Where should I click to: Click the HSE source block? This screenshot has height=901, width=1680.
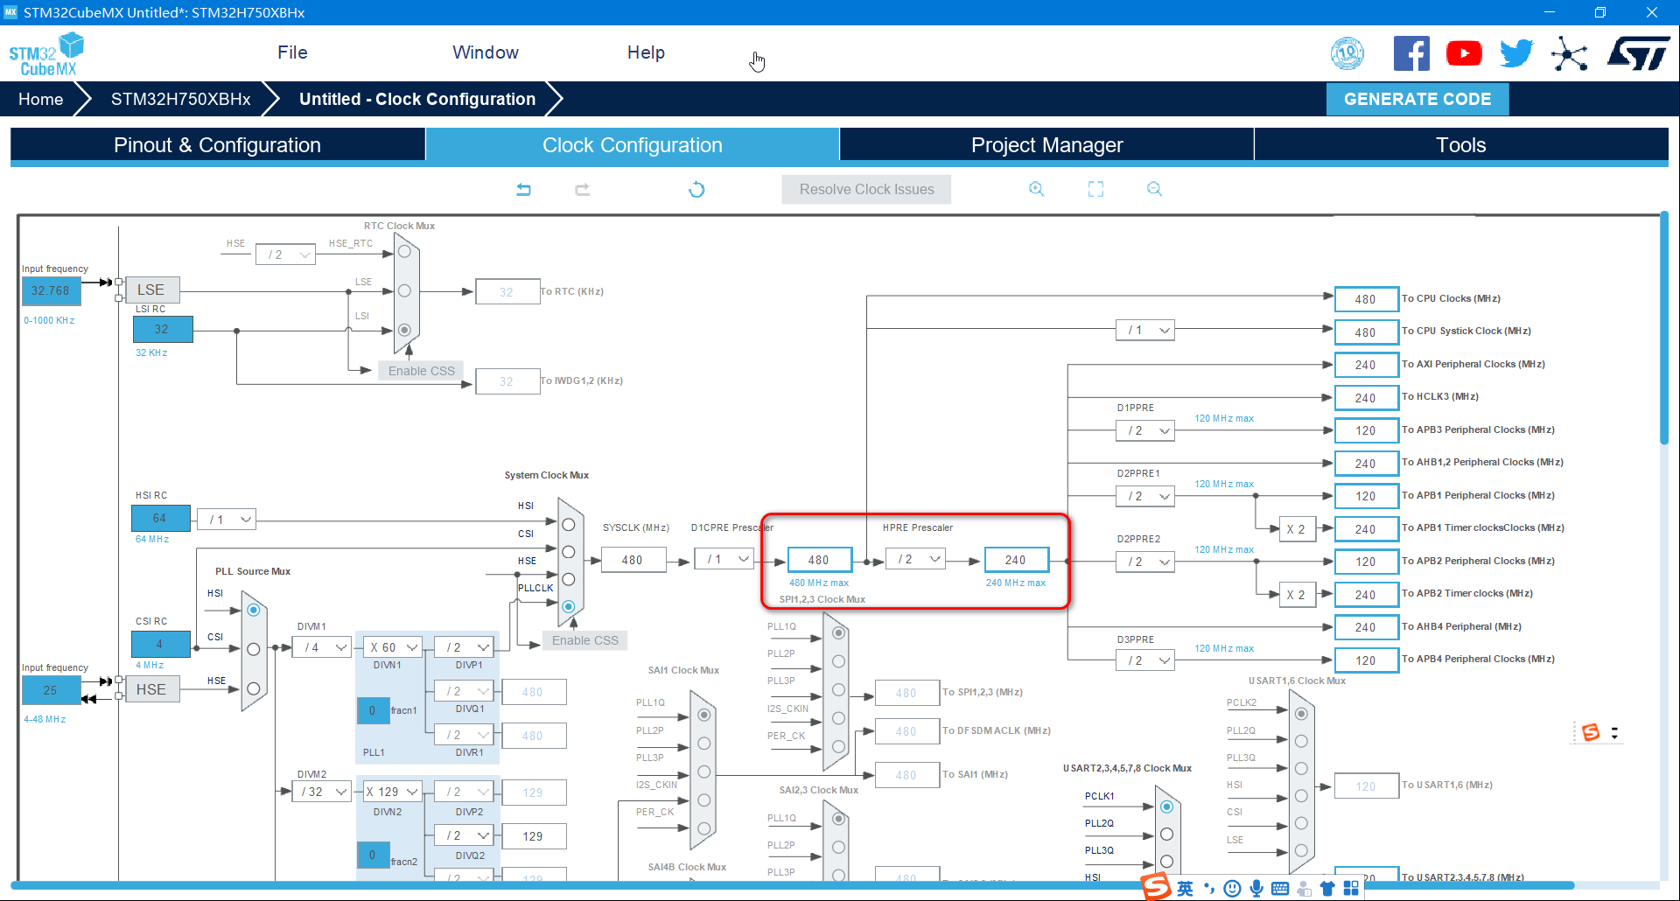(153, 689)
